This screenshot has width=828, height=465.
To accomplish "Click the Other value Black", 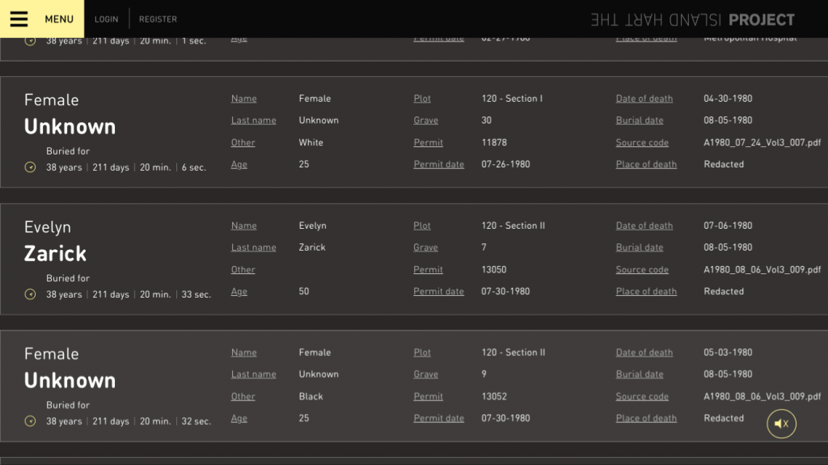I will (310, 396).
